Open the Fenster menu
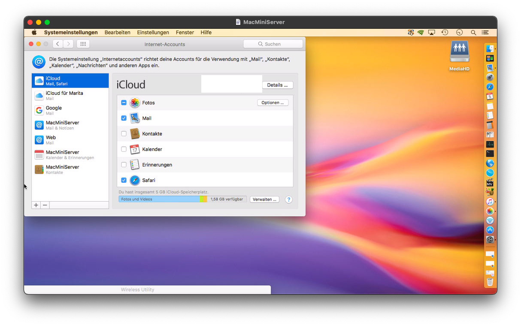The image size is (521, 326). tap(185, 33)
